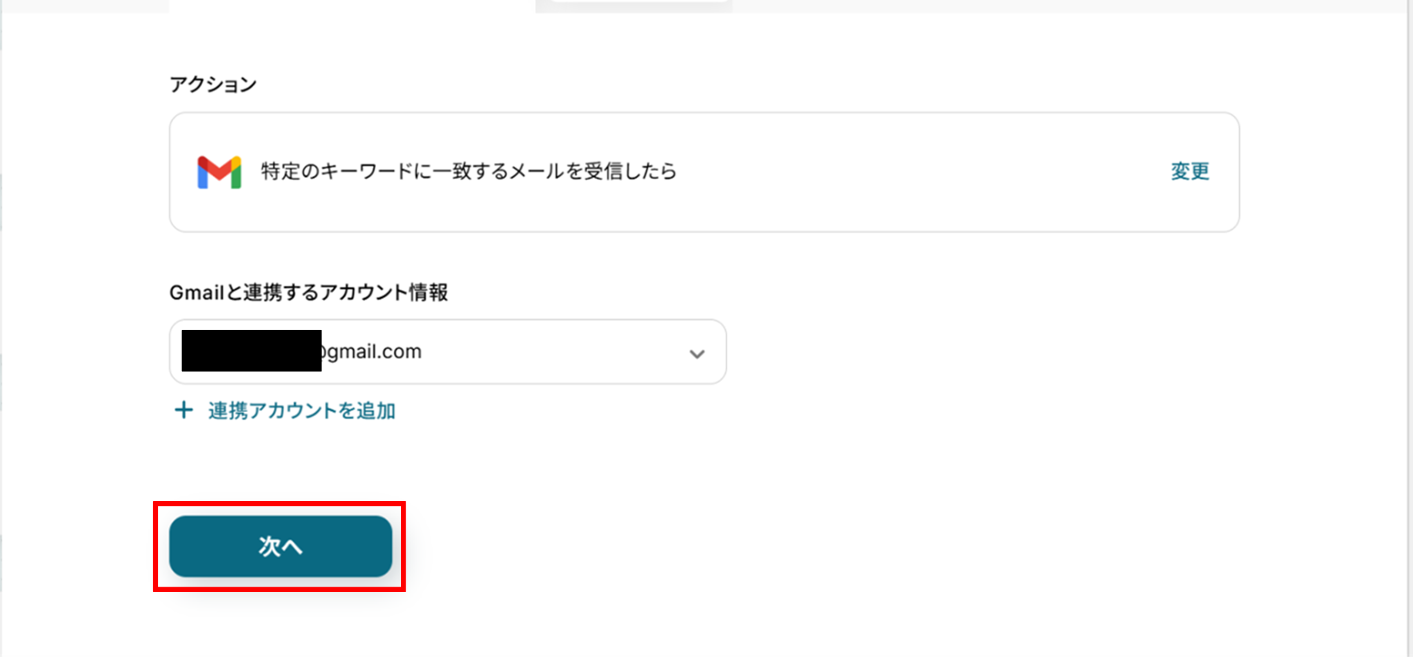Click the blacked-out part of the email address
The height and width of the screenshot is (657, 1413).
click(x=251, y=351)
